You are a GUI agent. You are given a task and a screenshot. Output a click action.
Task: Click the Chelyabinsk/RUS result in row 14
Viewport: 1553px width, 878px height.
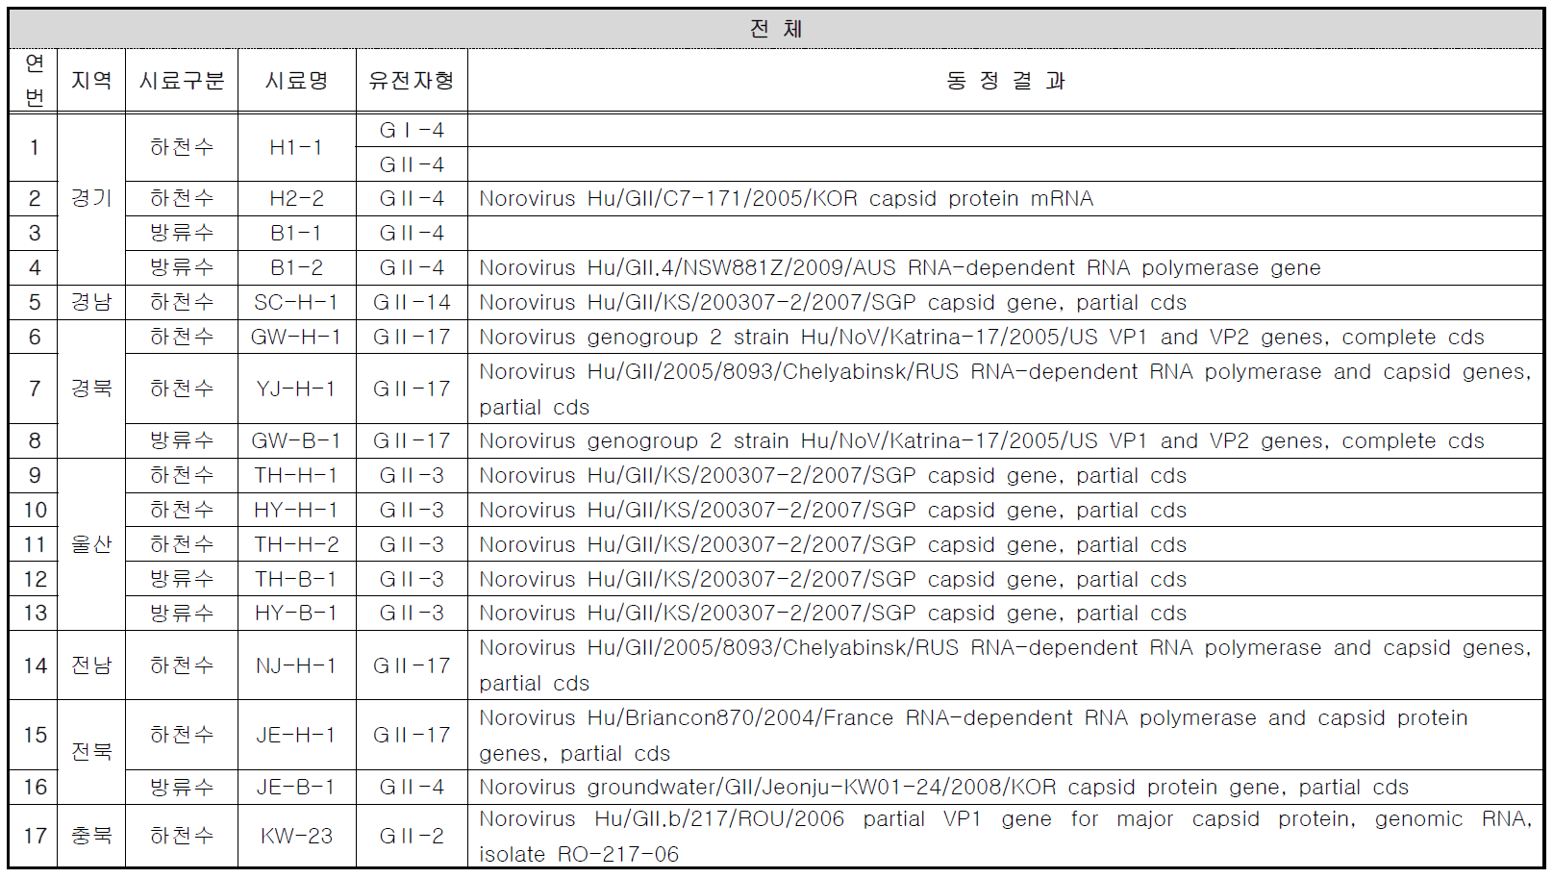(1005, 665)
